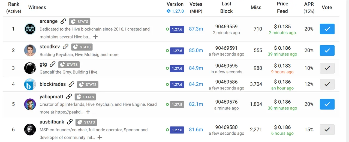
Task: Click the link icon beside stoodkev
Action: click(x=65, y=47)
